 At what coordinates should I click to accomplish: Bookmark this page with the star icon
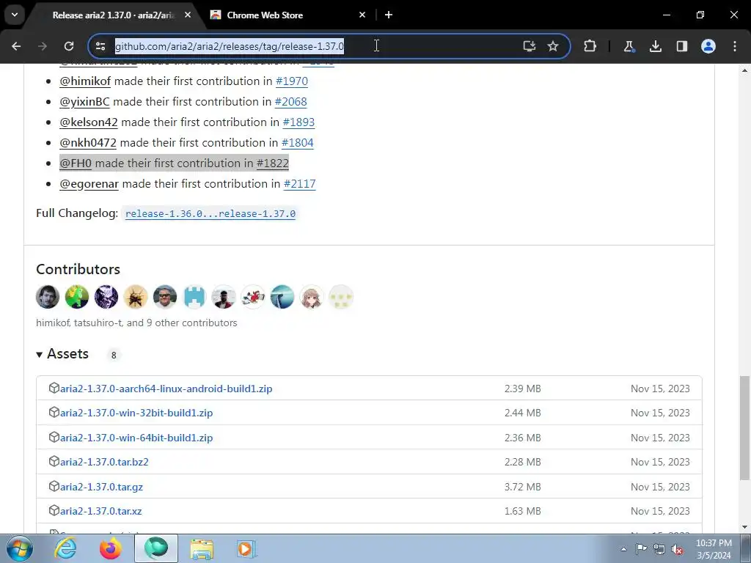pos(553,46)
